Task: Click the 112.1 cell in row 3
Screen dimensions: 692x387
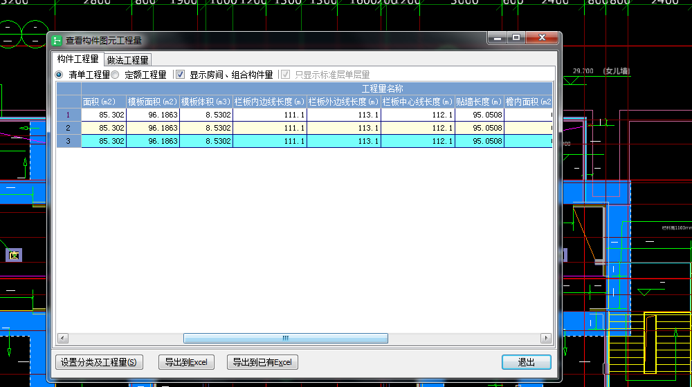Action: [418, 141]
